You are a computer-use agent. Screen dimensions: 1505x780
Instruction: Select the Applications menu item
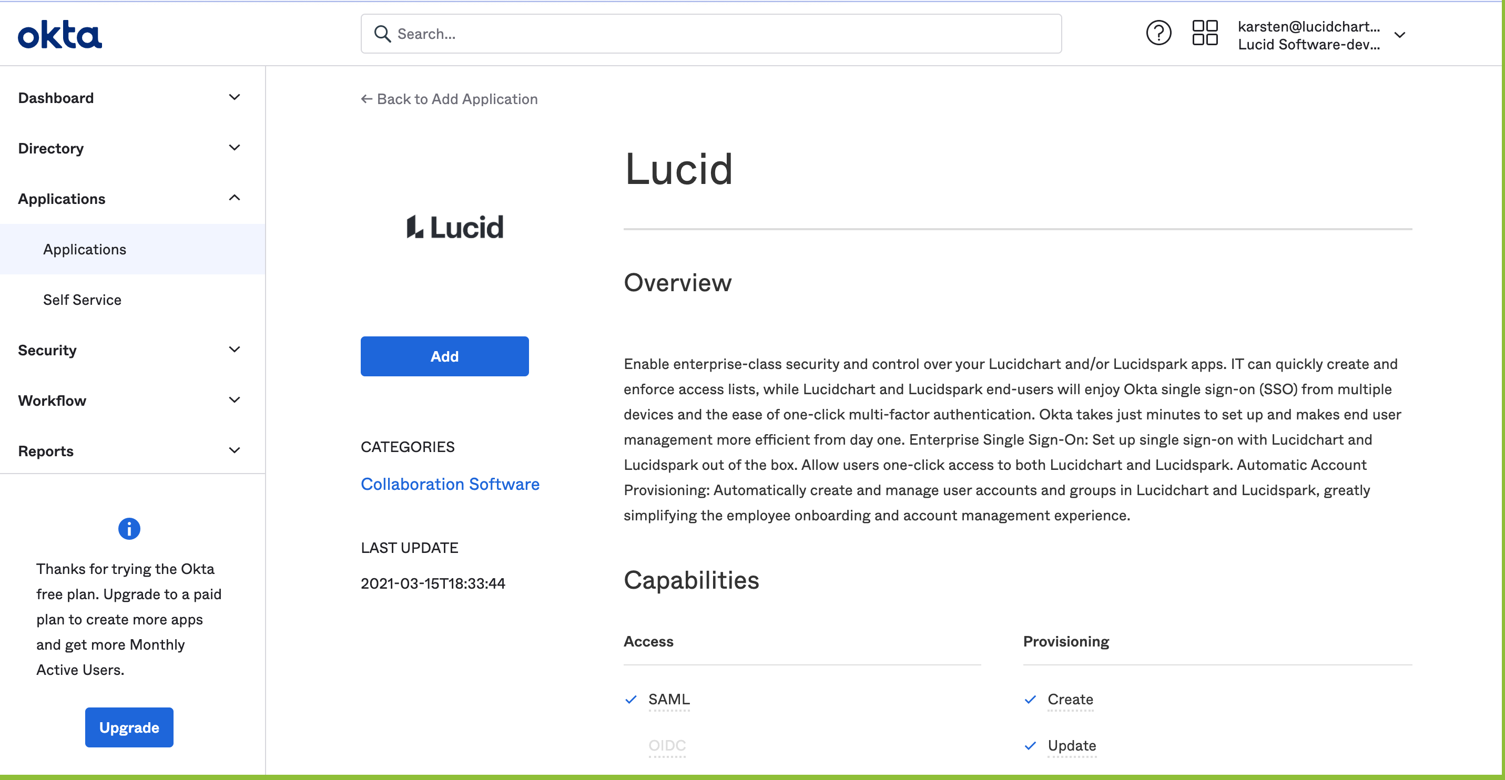(85, 249)
